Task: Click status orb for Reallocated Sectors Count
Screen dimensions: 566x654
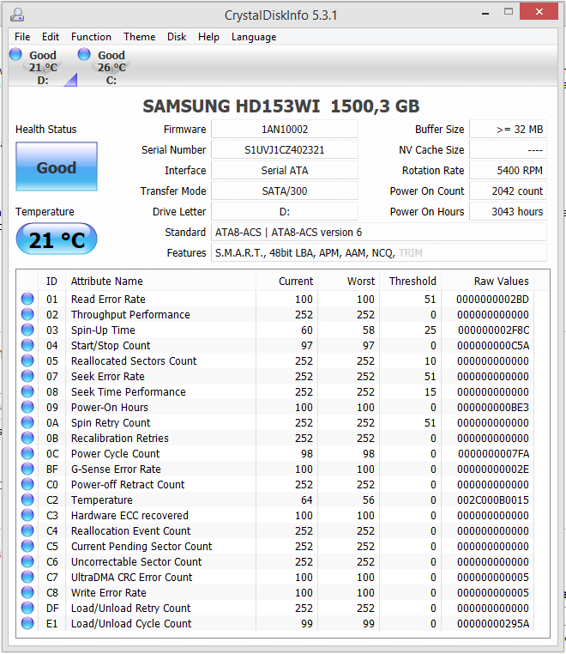Action: click(x=27, y=361)
